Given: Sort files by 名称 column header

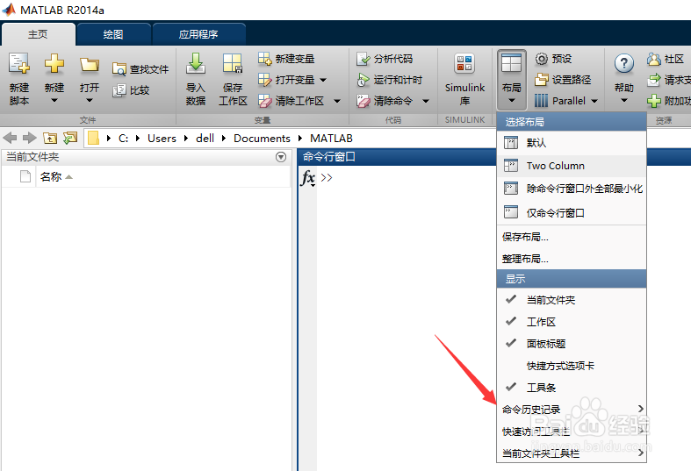Looking at the screenshot, I should point(51,177).
